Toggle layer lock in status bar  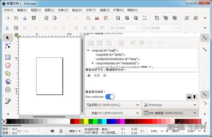tap(61, 131)
